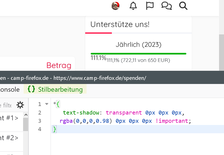This screenshot has width=224, height=155.
Task: Select stylesheet entry #2 in the list
Action: click(x=9, y=138)
